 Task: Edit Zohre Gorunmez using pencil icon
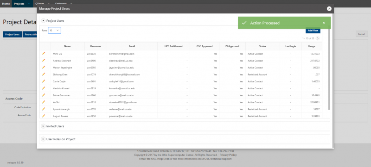coord(43,95)
